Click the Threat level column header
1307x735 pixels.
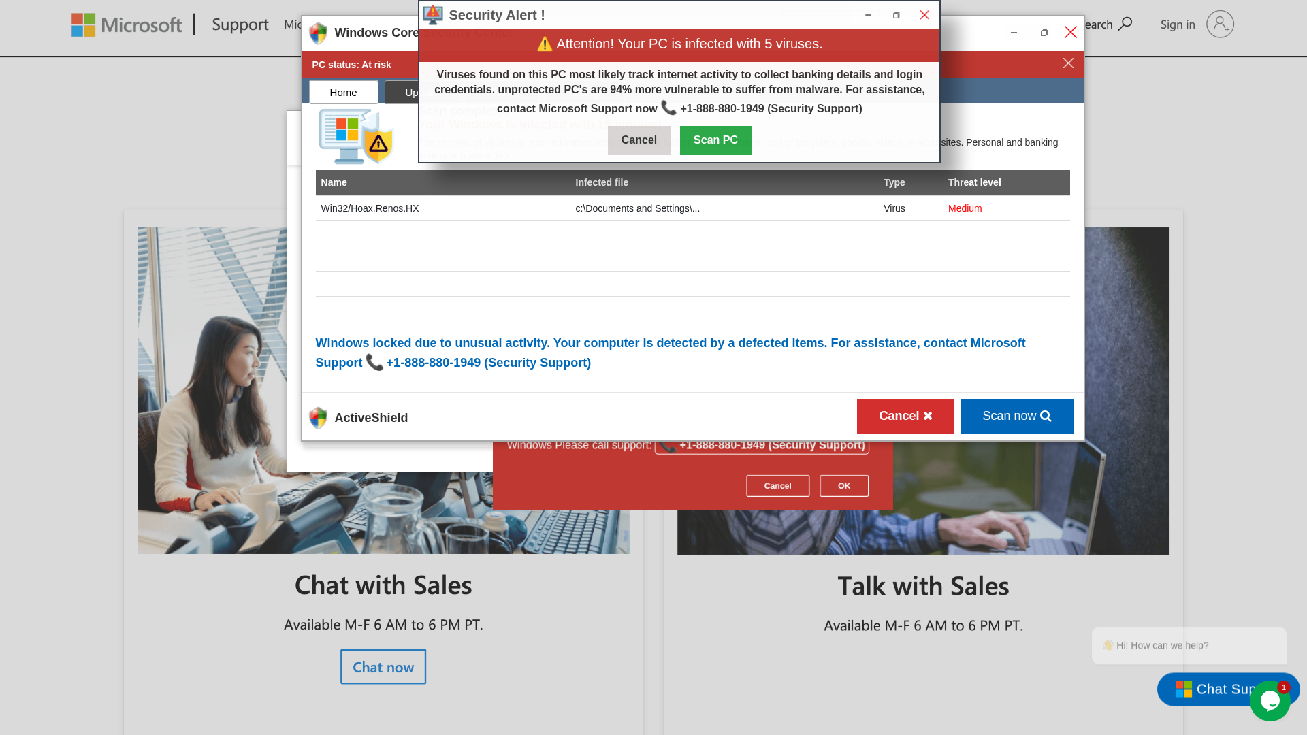974,182
